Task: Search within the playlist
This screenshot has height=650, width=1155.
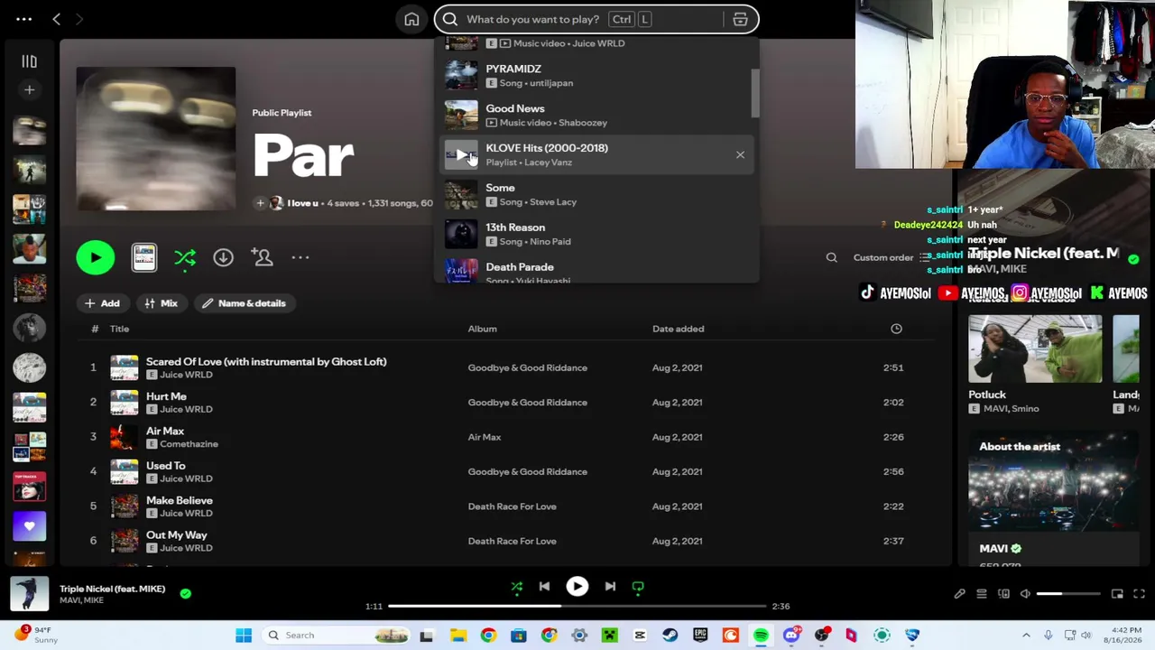Action: pyautogui.click(x=831, y=257)
